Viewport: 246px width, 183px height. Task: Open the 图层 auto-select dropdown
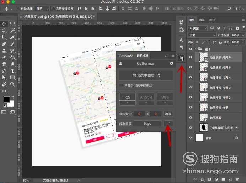(42, 9)
